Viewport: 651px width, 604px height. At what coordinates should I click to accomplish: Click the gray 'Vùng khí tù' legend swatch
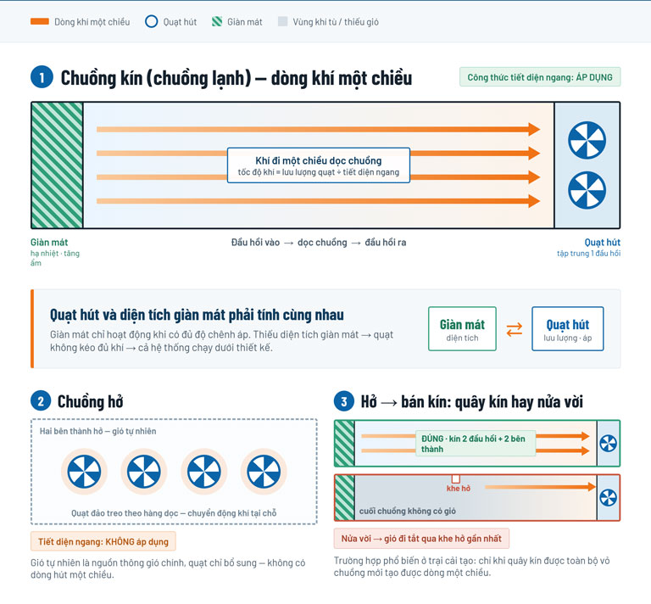[283, 21]
